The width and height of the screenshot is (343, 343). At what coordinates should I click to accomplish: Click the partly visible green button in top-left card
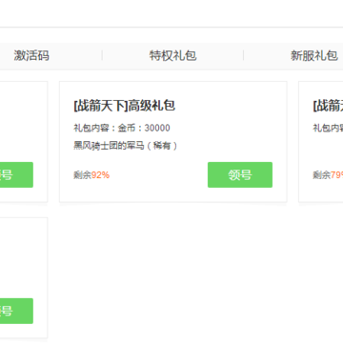click(16, 174)
